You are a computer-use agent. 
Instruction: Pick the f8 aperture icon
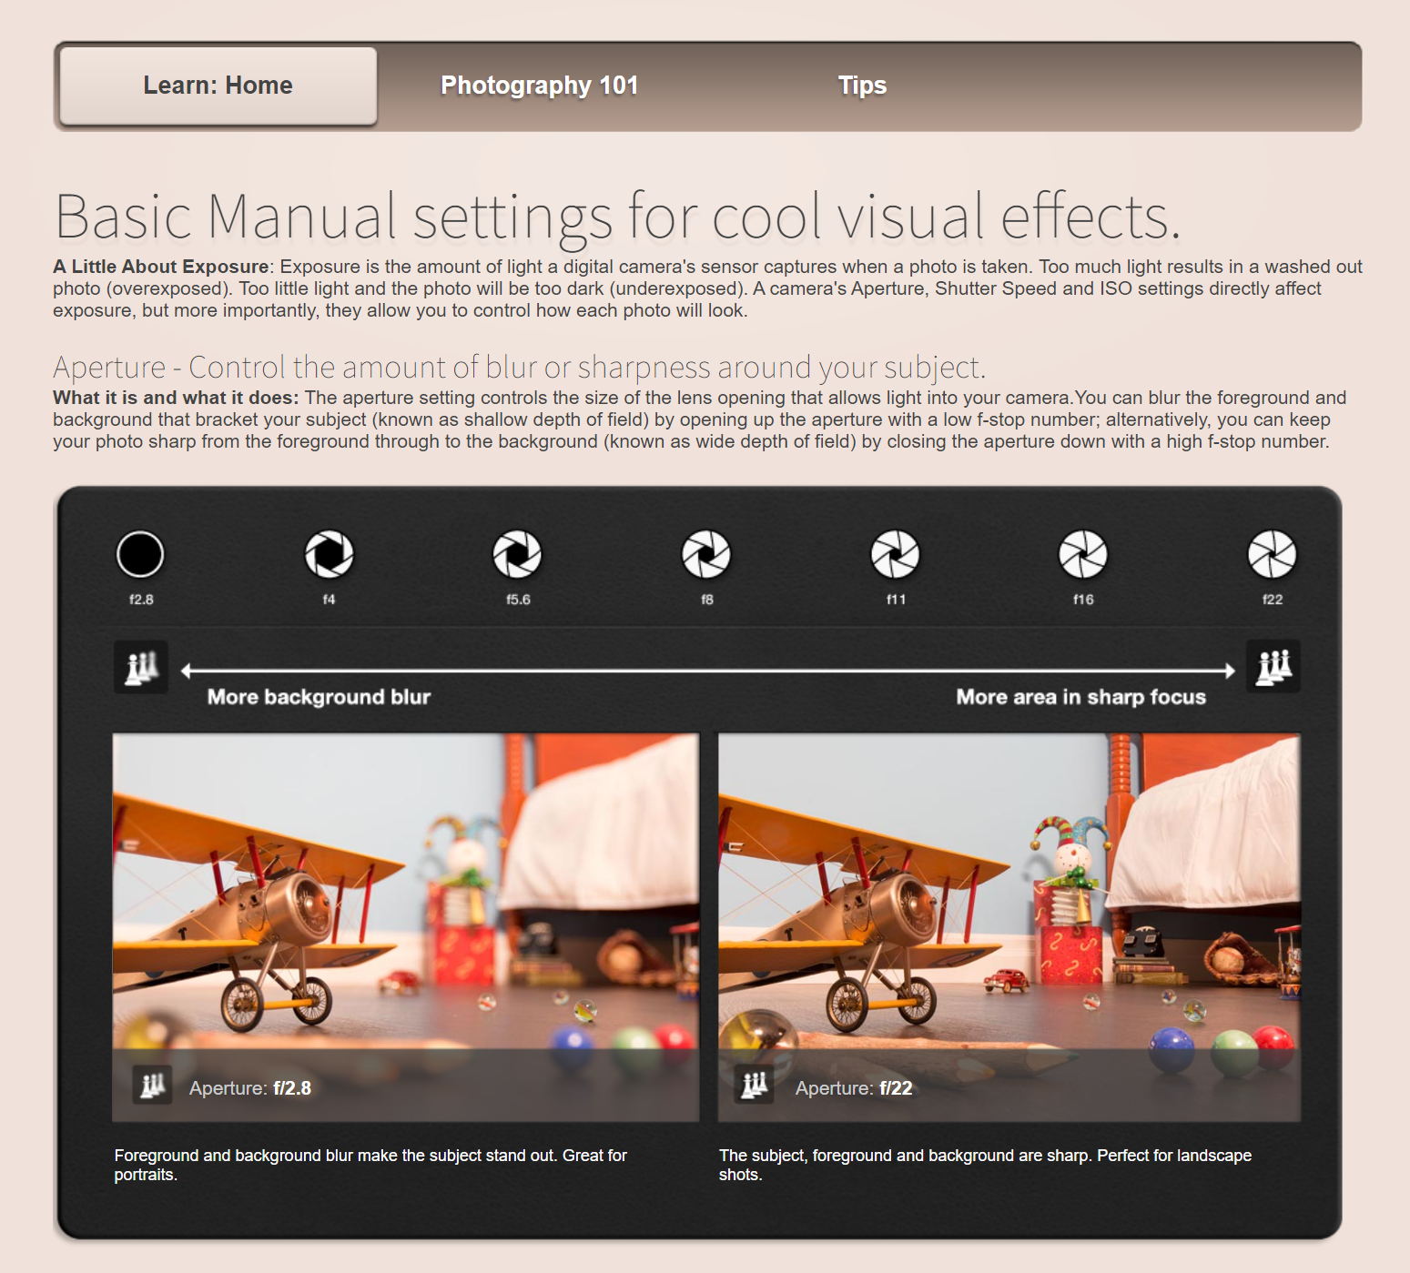click(x=706, y=554)
